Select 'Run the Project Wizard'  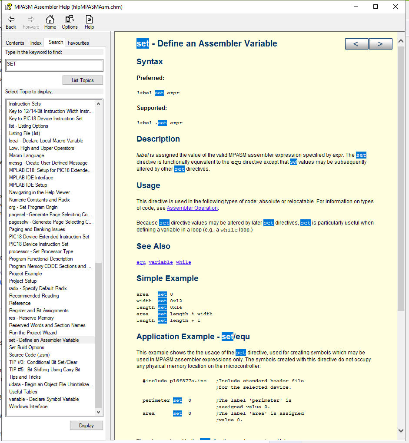click(33, 333)
